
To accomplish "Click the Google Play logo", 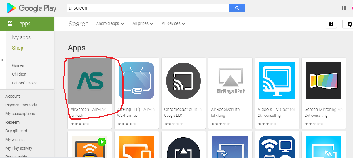I will [32, 8].
